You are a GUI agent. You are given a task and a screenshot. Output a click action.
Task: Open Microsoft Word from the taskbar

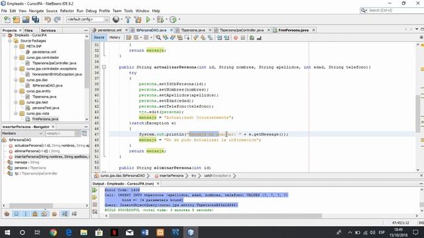(x=144, y=232)
